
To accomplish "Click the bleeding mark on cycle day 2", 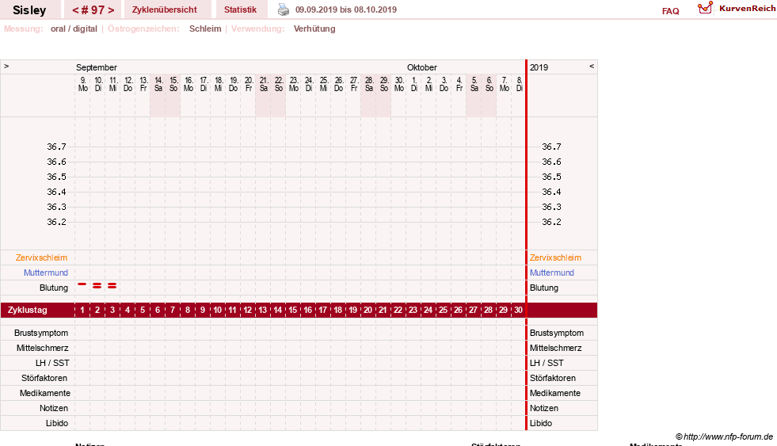I will (x=97, y=285).
